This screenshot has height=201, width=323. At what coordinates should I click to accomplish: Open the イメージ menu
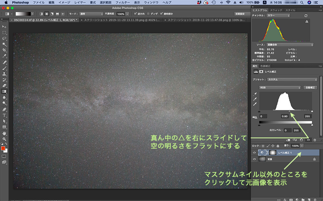pos(64,2)
